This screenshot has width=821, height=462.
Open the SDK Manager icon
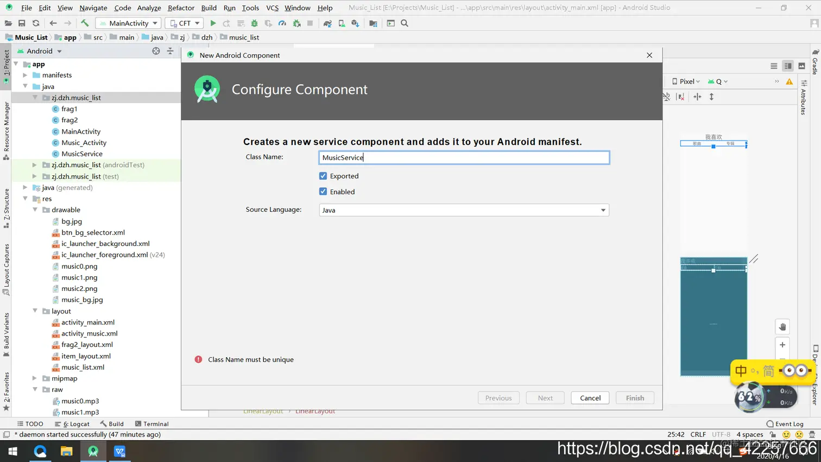coord(355,23)
